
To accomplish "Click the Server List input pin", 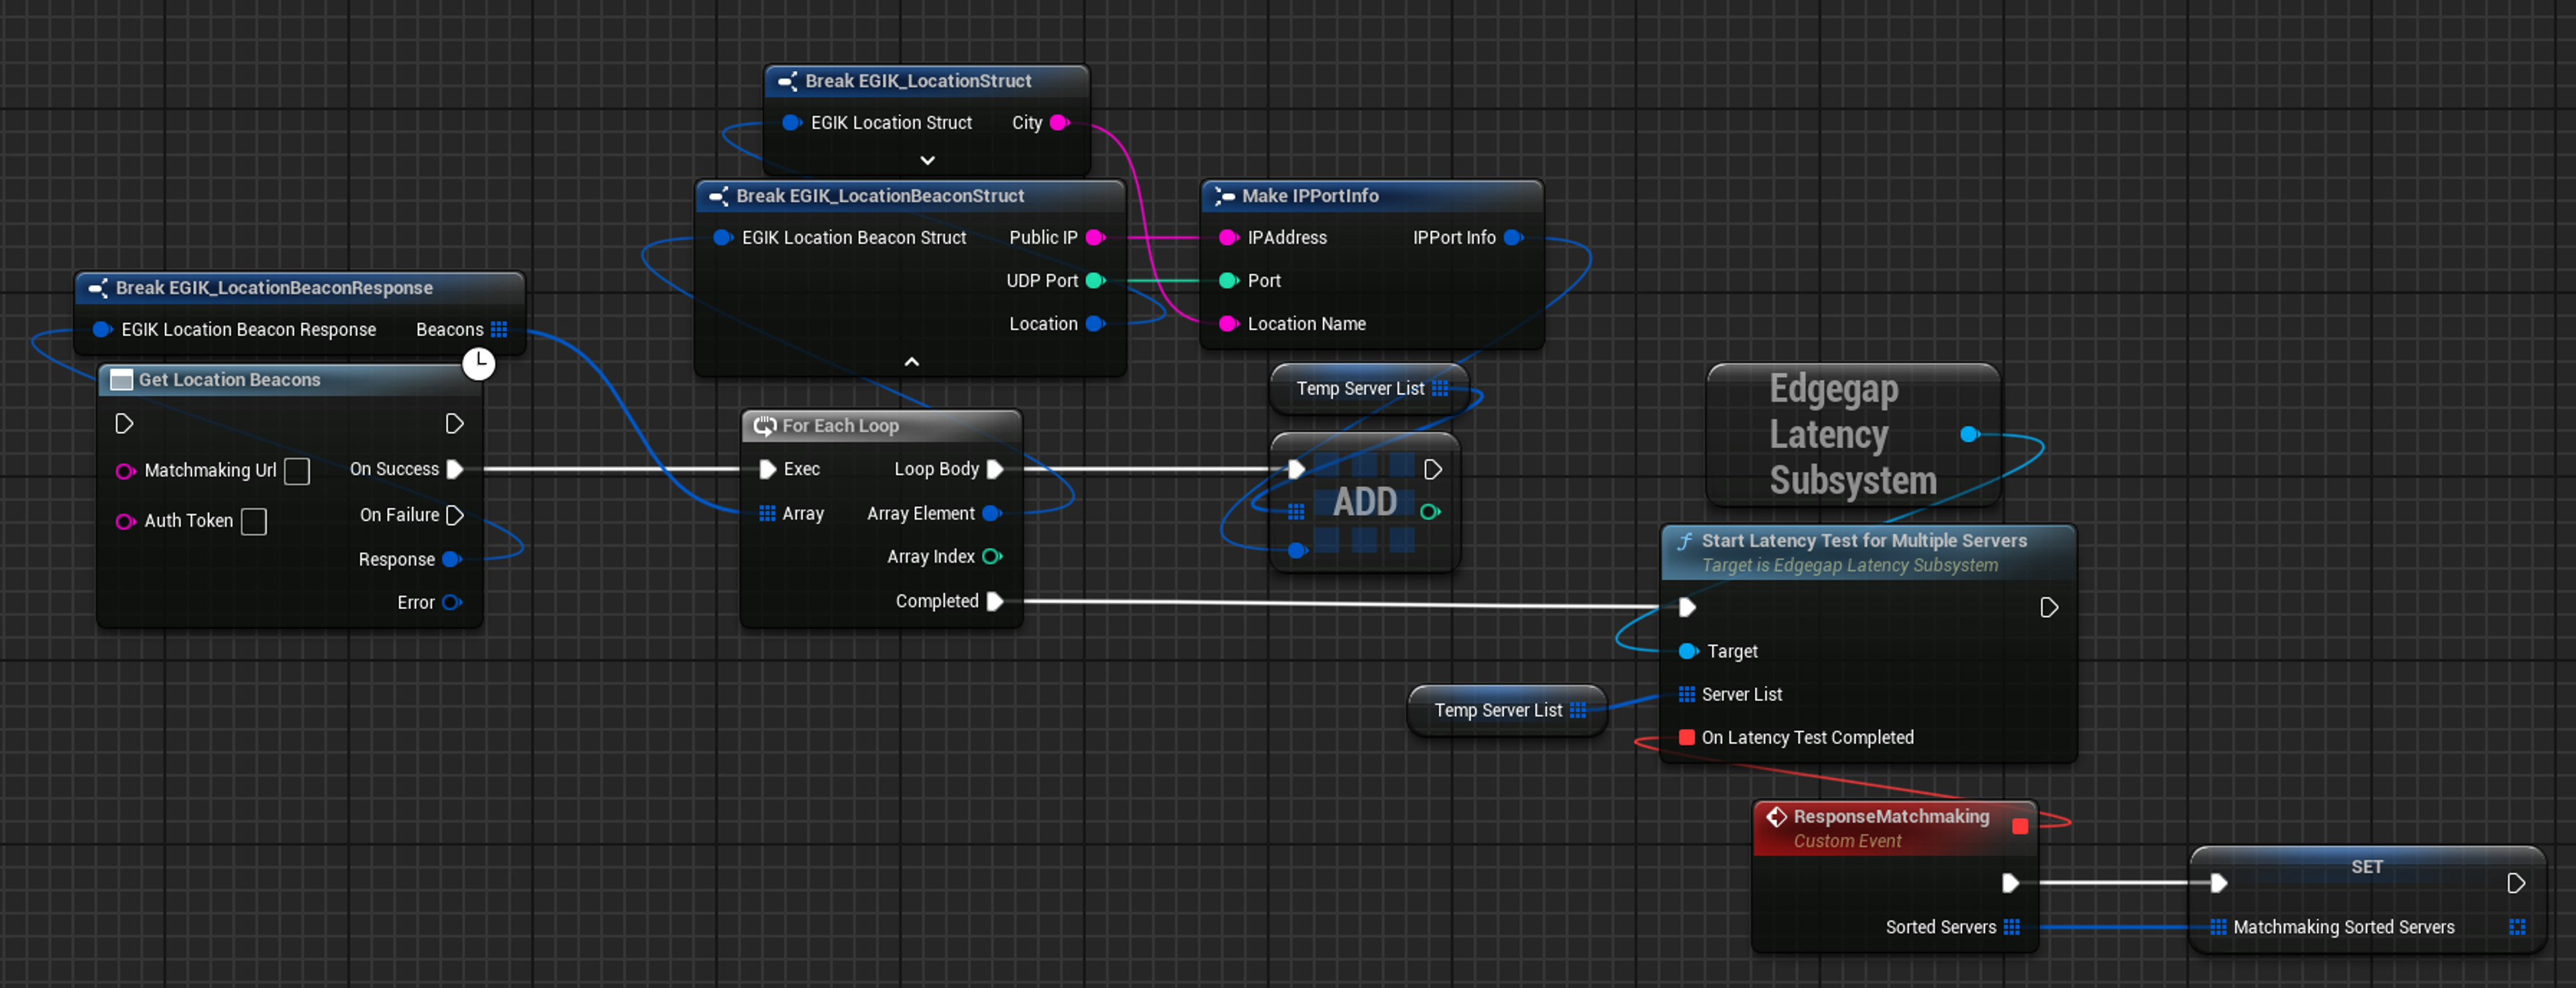I will tap(1687, 694).
